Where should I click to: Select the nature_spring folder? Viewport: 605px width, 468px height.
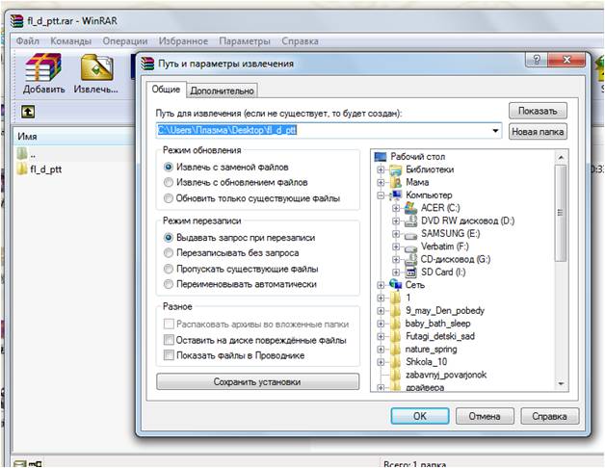[431, 350]
